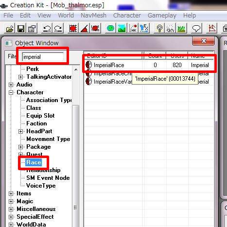Open the Character menu
Viewport: 227px width, 227px height.
pyautogui.click(x=127, y=16)
